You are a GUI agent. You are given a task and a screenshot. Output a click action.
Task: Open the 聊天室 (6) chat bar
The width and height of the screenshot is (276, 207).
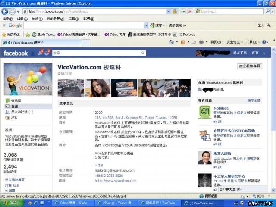[x=242, y=189]
